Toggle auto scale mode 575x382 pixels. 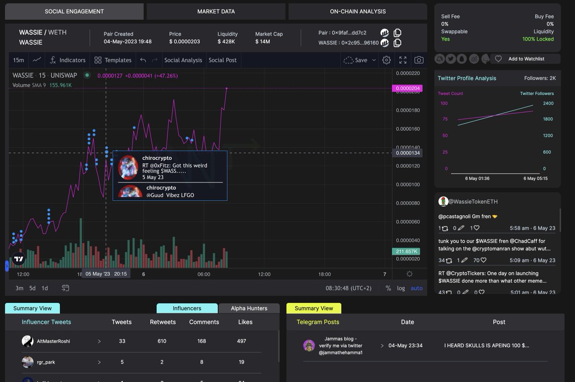[x=416, y=288]
